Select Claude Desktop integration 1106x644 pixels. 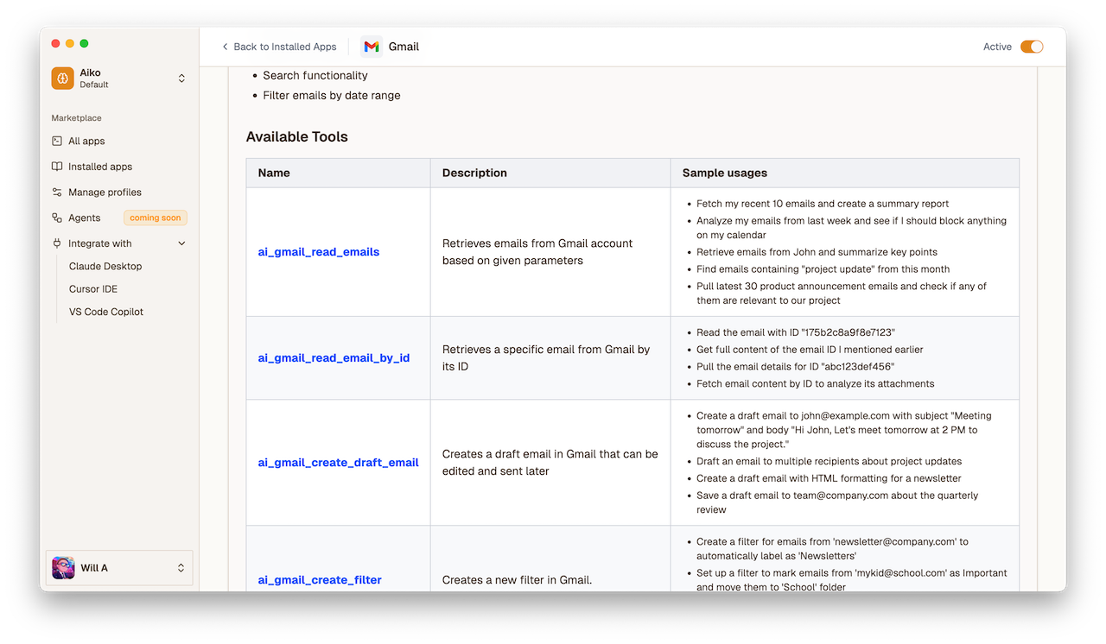[105, 267]
